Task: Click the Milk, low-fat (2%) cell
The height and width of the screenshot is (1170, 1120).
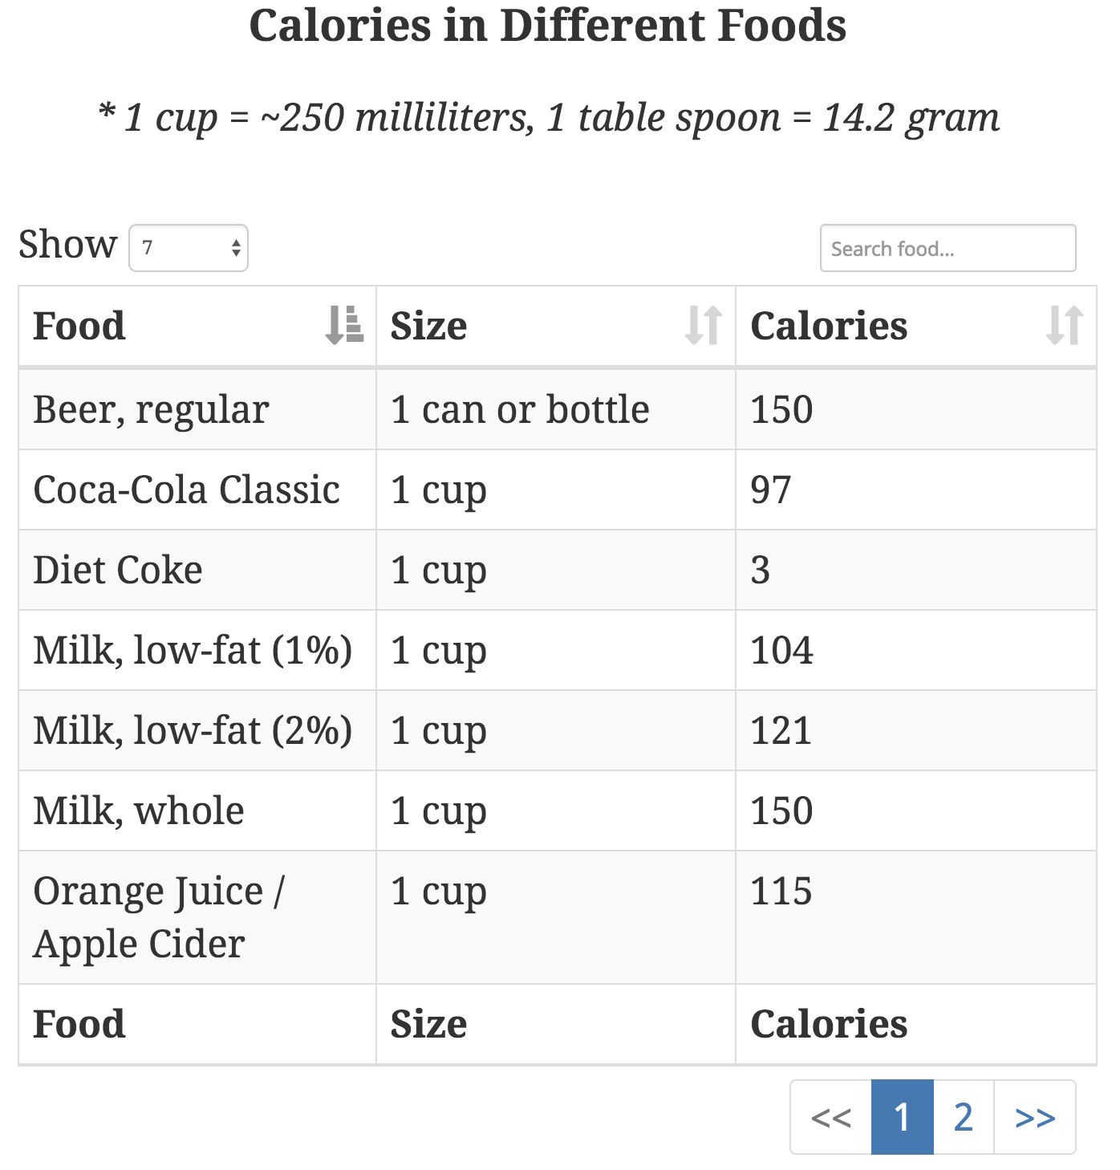Action: coord(193,730)
